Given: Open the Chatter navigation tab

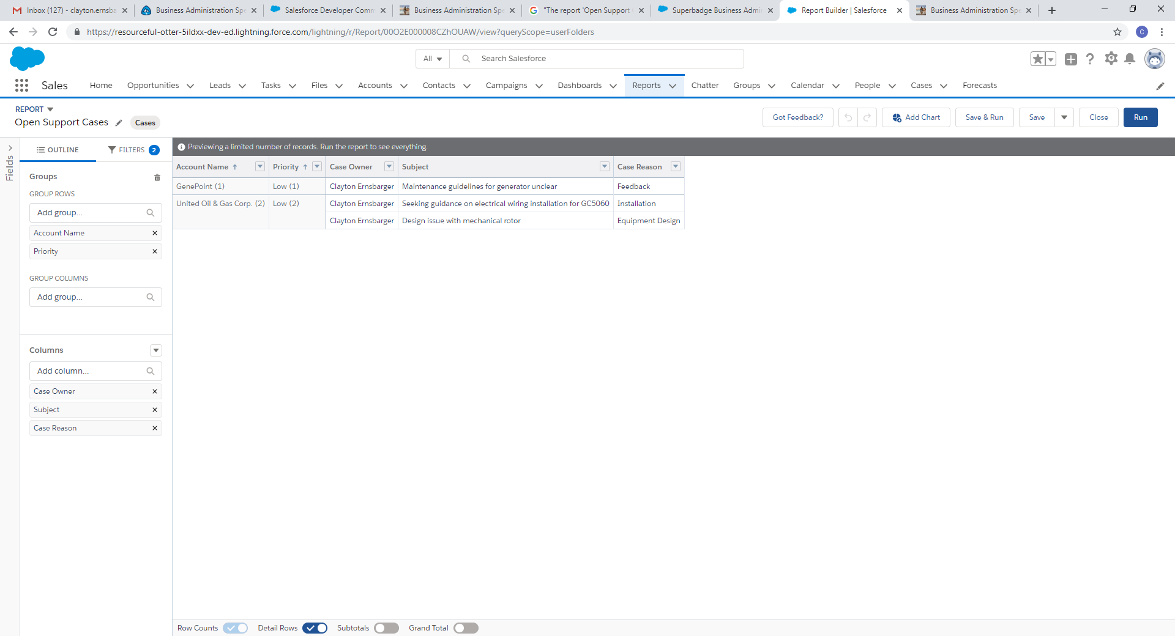Looking at the screenshot, I should click(705, 86).
